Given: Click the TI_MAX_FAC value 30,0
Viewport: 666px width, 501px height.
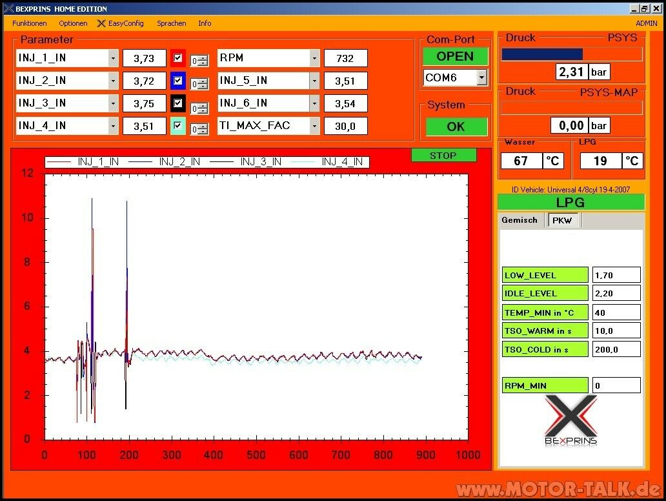Looking at the screenshot, I should tap(345, 126).
